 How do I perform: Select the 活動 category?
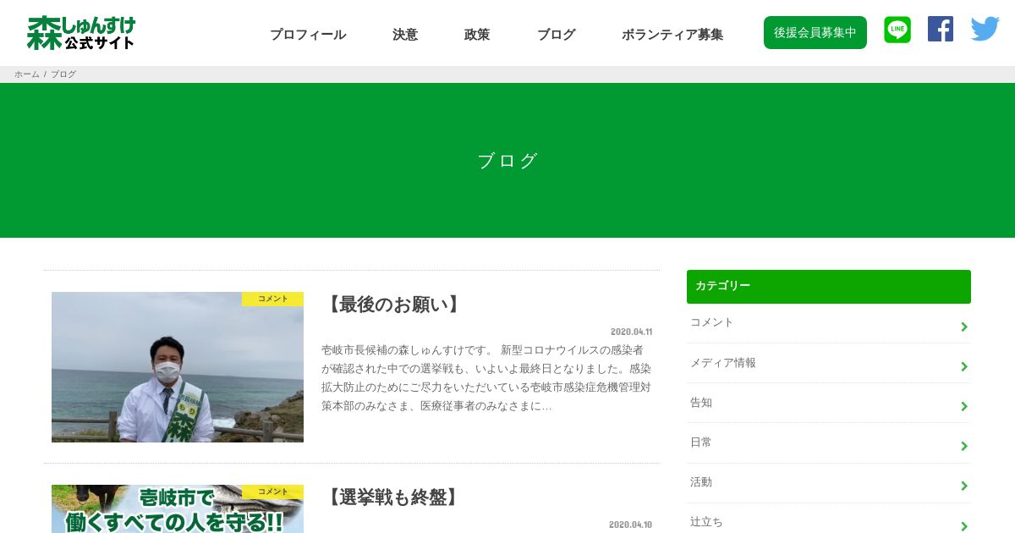click(829, 483)
